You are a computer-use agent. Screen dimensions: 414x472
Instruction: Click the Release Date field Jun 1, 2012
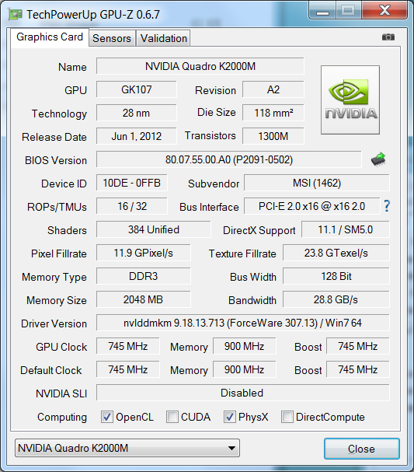(137, 136)
